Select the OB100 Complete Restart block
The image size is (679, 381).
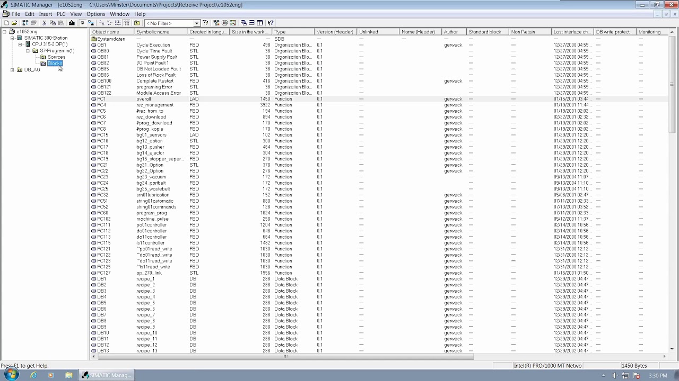(379, 81)
